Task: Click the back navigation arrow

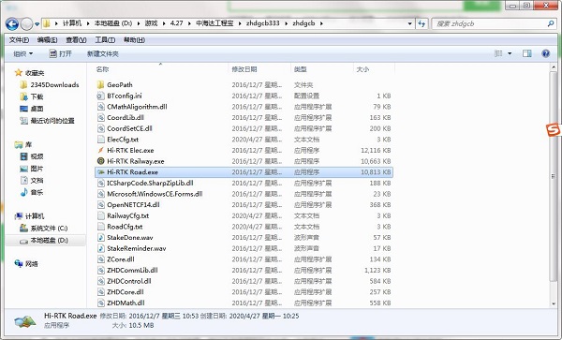Action: click(12, 24)
